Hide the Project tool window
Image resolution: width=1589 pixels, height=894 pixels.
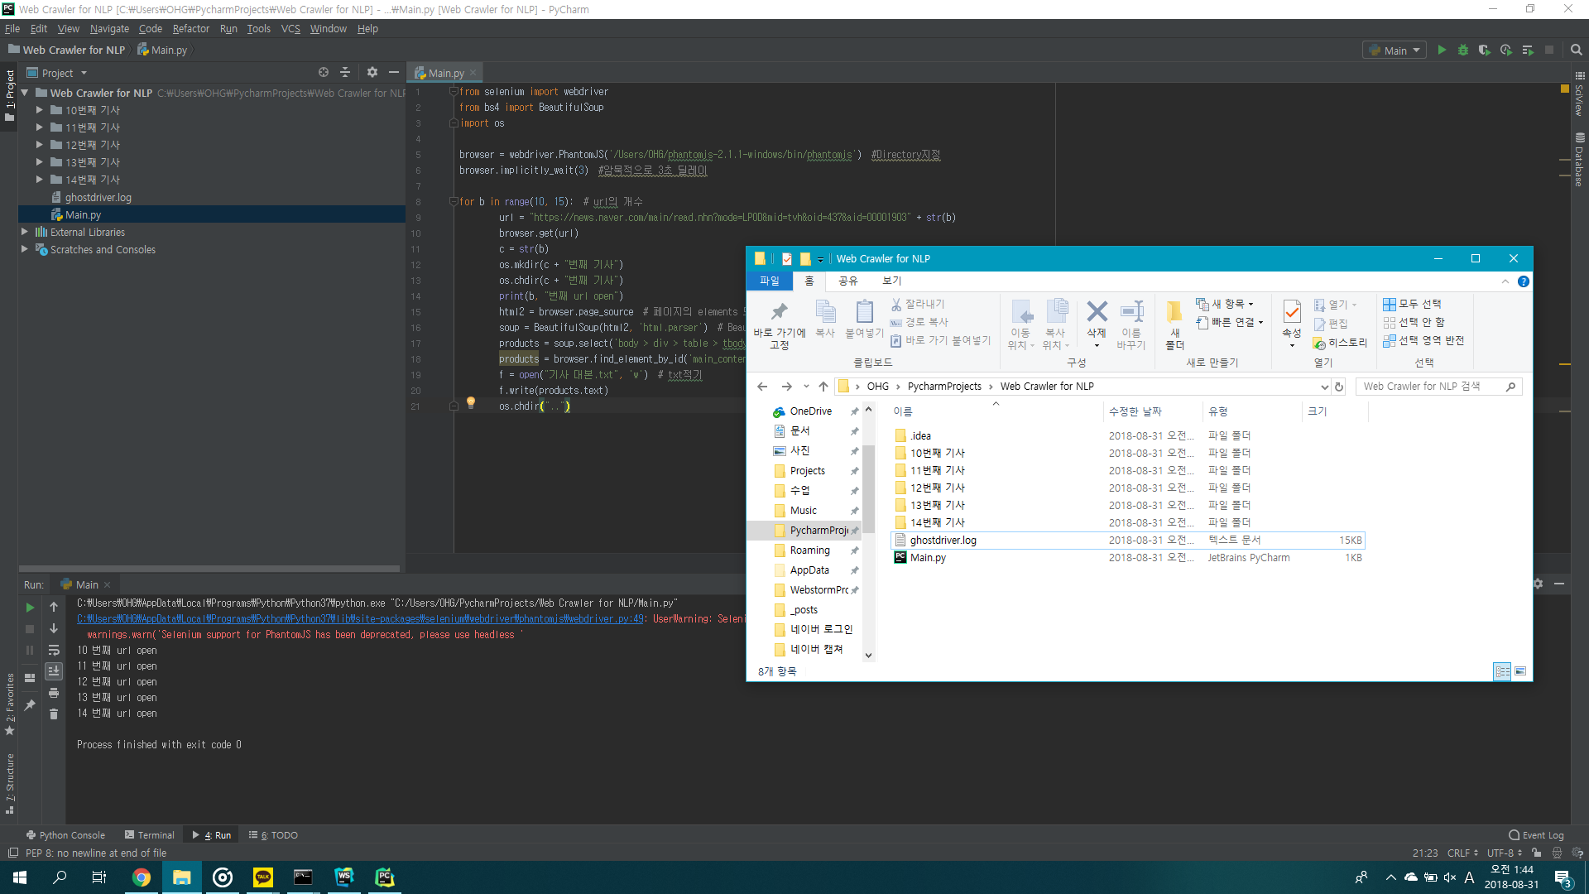tap(394, 73)
